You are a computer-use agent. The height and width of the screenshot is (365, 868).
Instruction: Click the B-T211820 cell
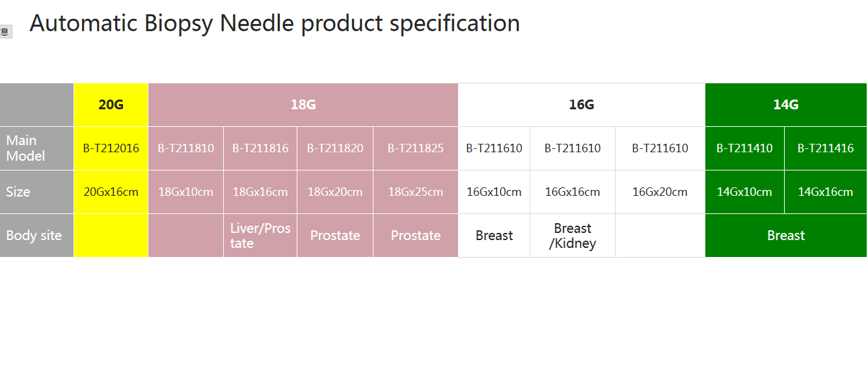(335, 148)
